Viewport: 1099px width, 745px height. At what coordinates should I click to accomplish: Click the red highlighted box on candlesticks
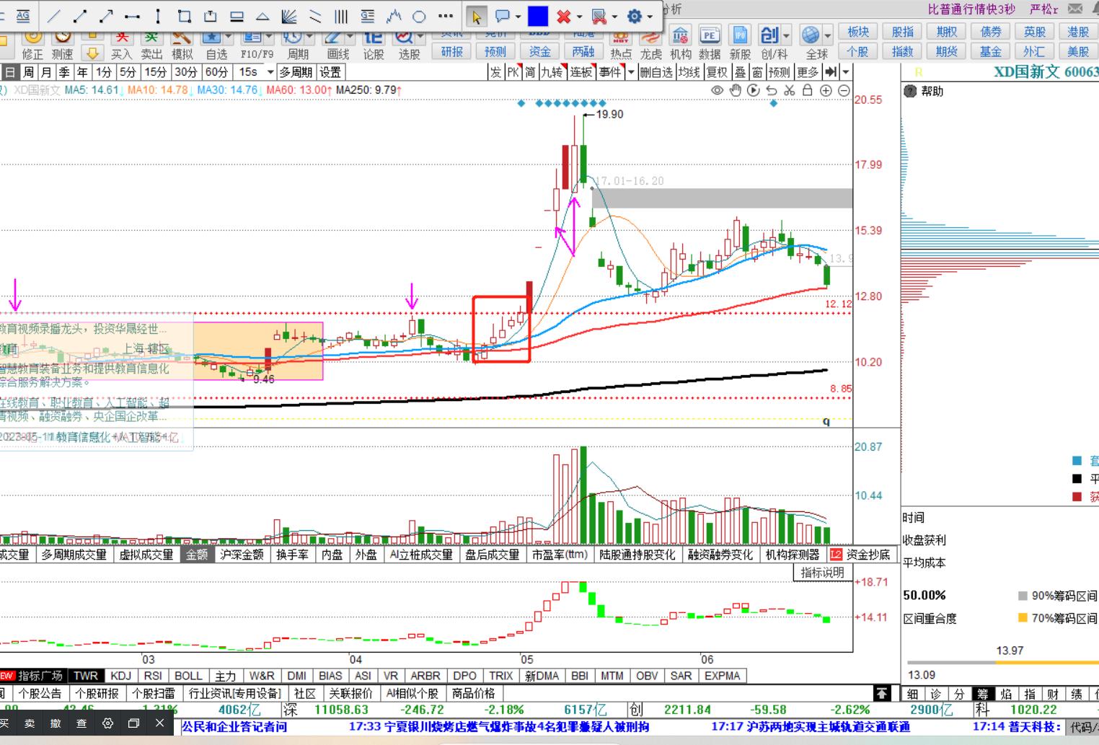501,329
